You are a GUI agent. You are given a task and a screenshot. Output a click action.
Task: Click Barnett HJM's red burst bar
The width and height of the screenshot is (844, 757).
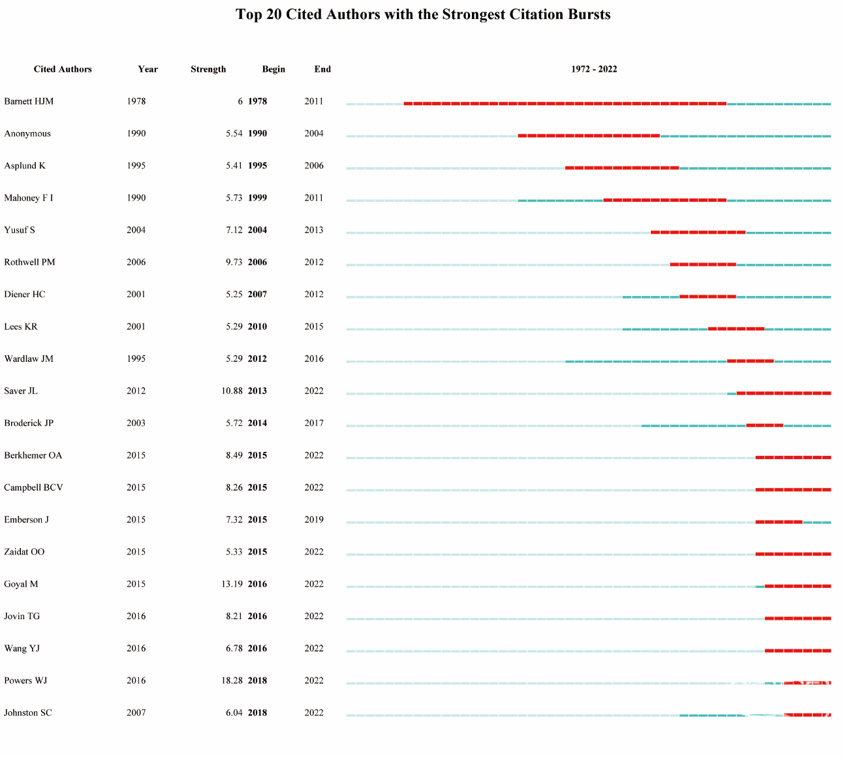(565, 104)
